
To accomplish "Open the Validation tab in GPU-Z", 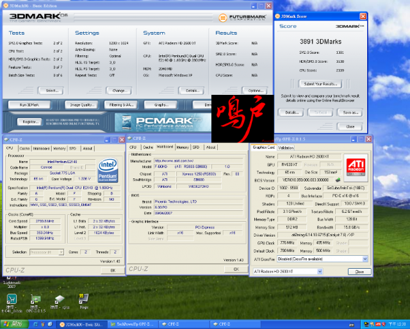I will pyautogui.click(x=286, y=148).
